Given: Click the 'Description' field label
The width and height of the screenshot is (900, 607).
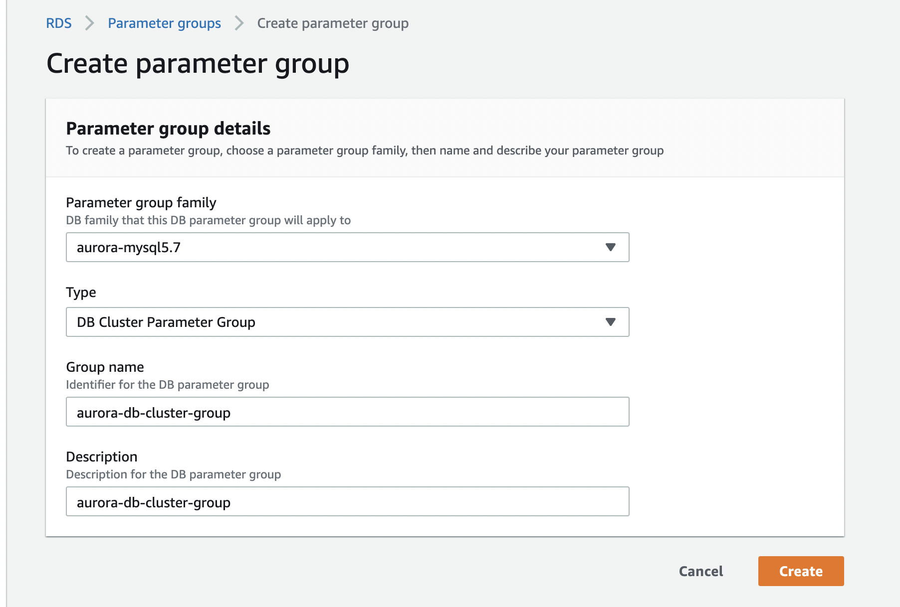Looking at the screenshot, I should [x=102, y=457].
